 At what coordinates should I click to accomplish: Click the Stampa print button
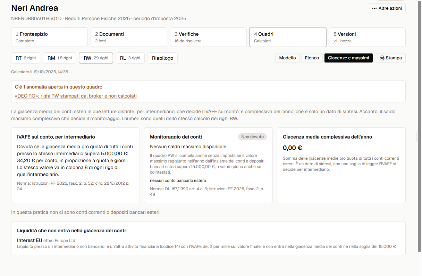point(391,58)
